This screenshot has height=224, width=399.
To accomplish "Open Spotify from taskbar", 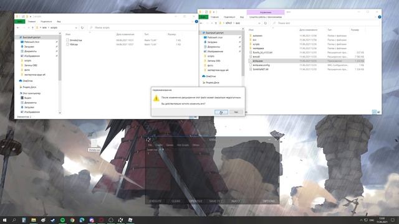I will pyautogui.click(x=62, y=220).
